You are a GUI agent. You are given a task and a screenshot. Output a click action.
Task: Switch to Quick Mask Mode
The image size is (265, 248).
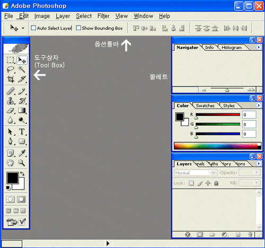(x=21, y=199)
